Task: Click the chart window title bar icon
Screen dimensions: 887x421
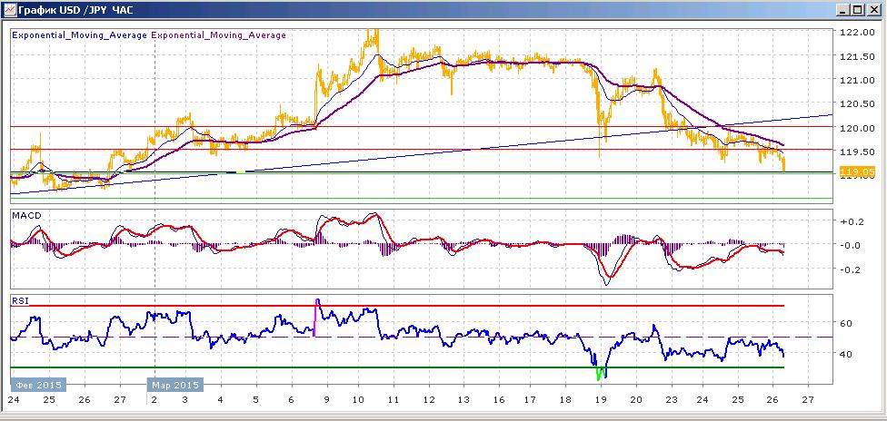Action: click(8, 10)
